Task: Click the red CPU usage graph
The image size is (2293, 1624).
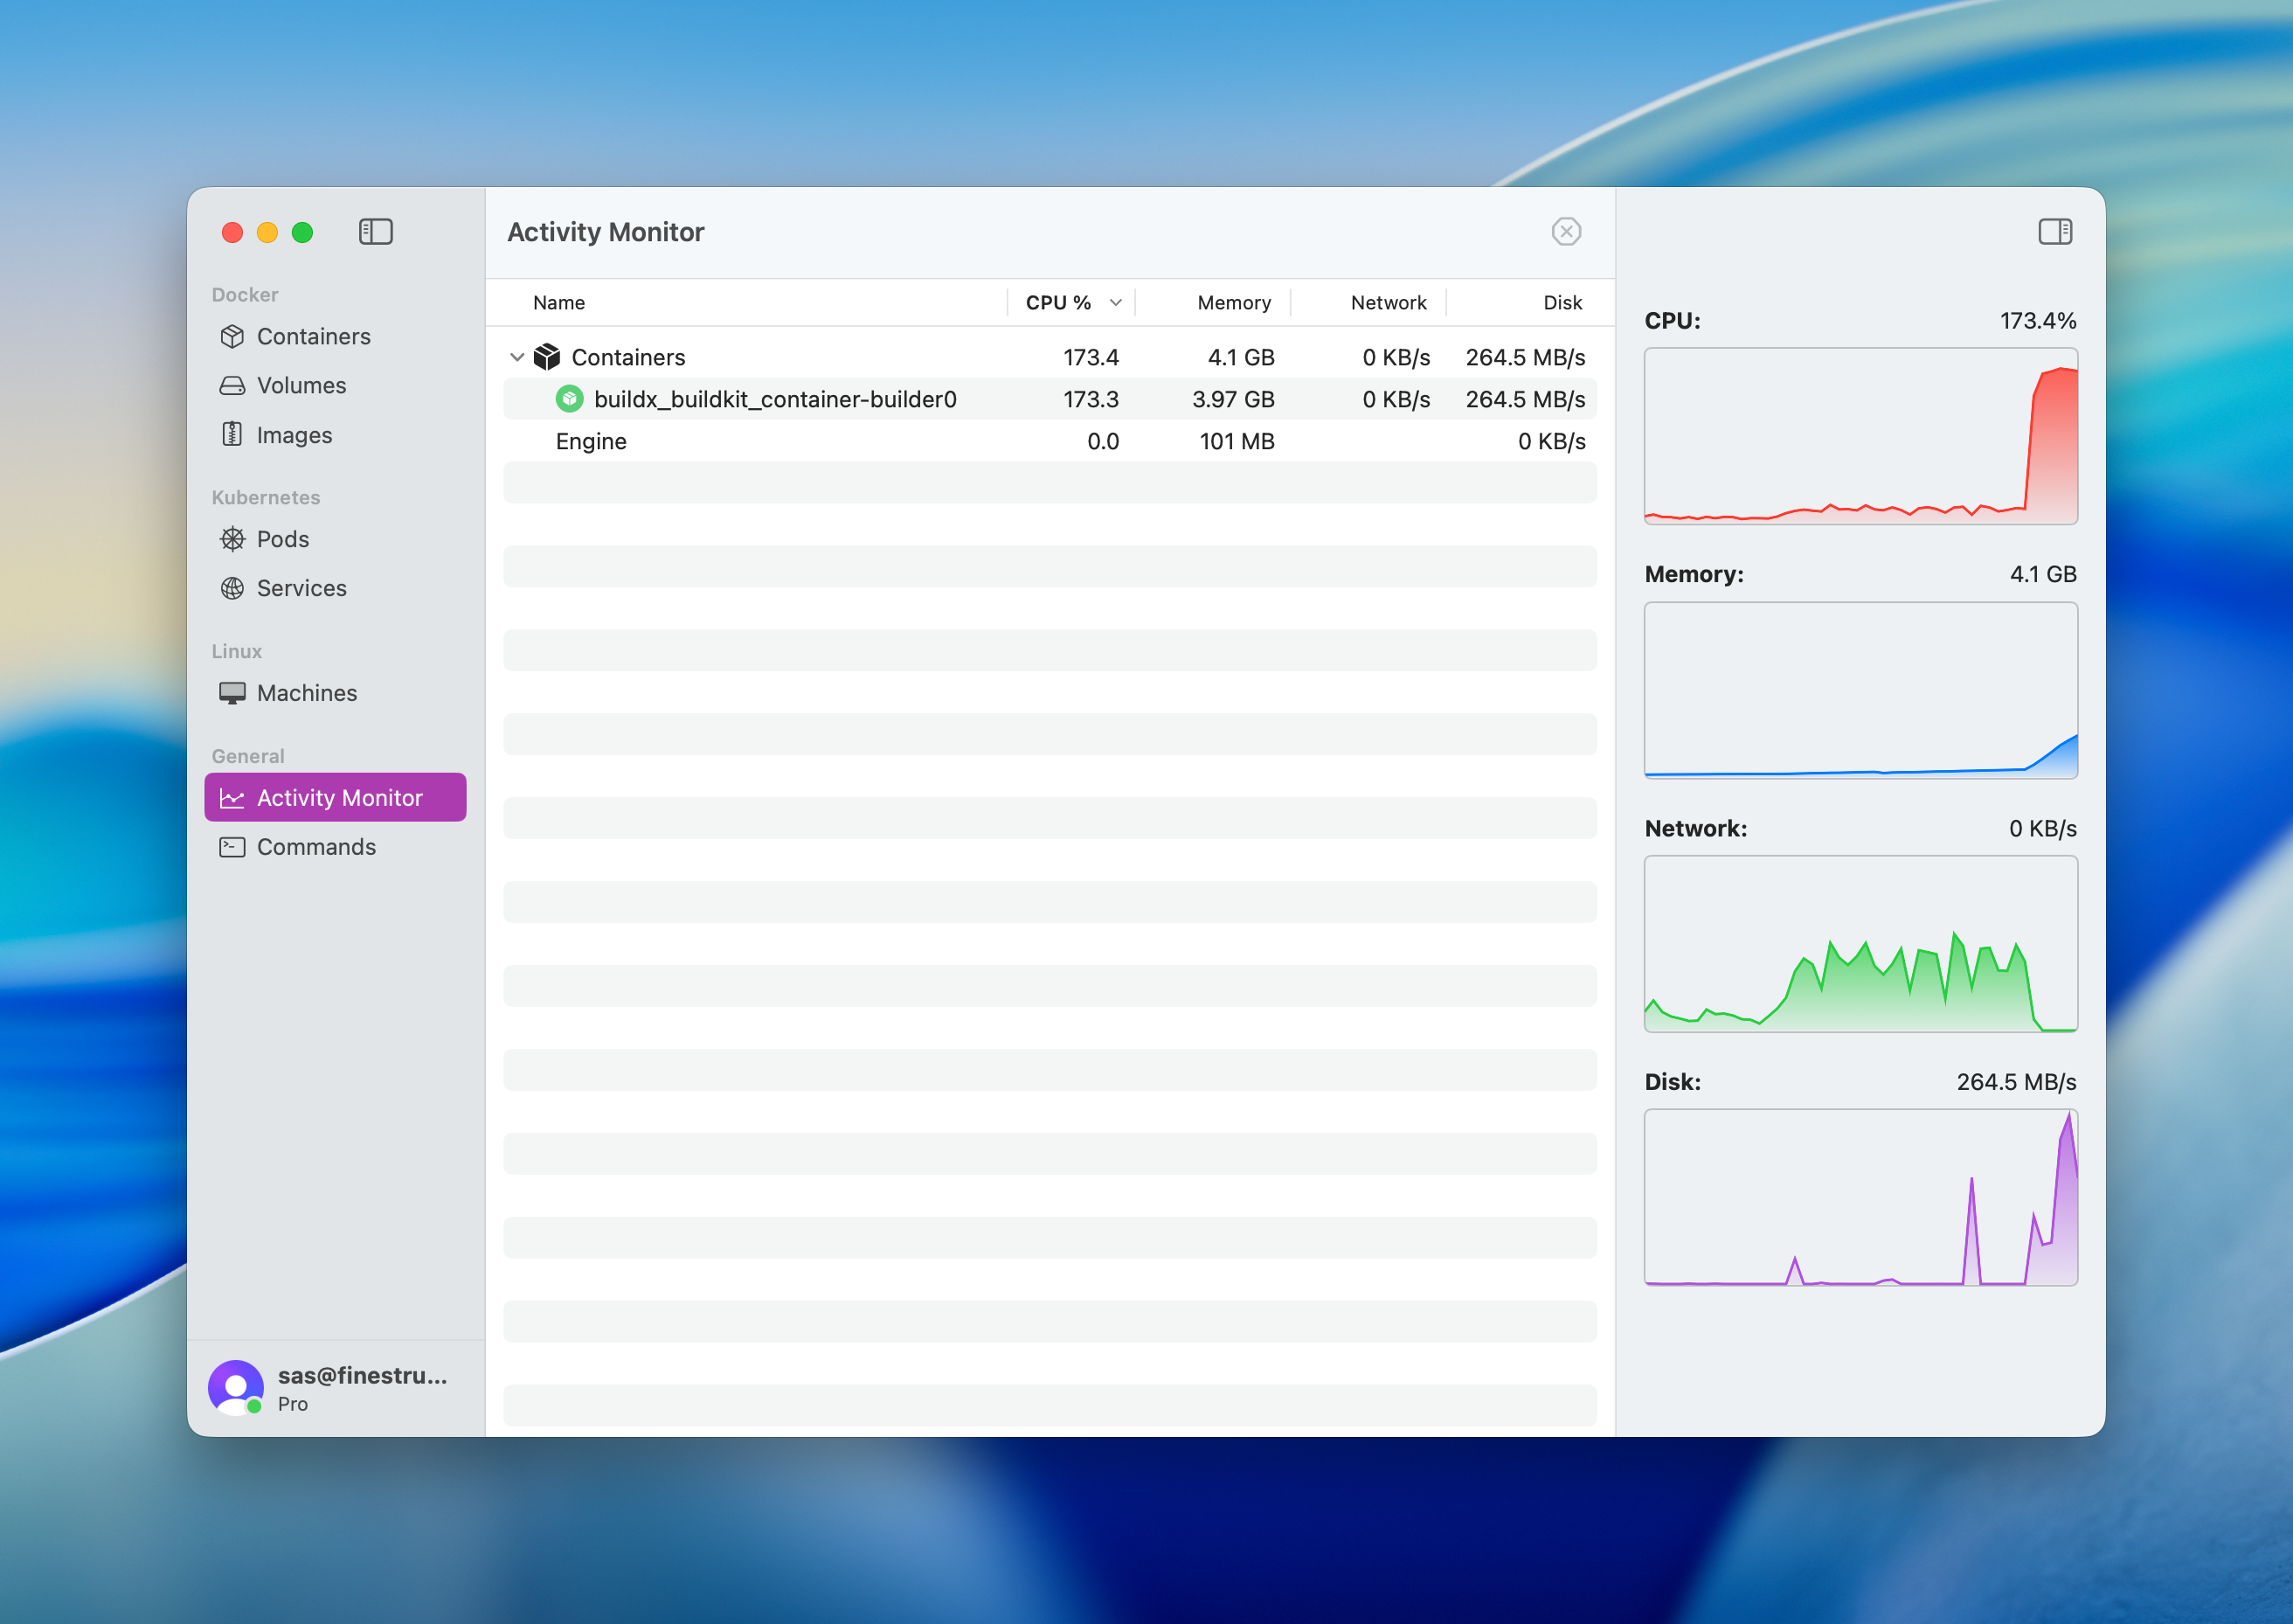Action: pos(1860,436)
